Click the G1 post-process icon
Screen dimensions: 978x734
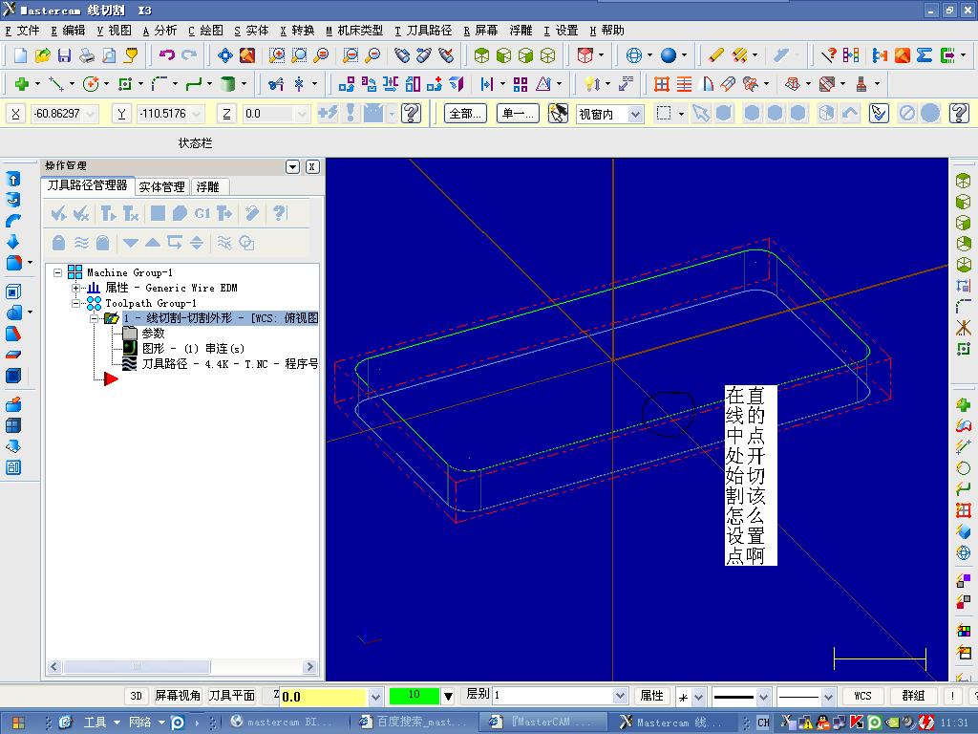point(202,214)
